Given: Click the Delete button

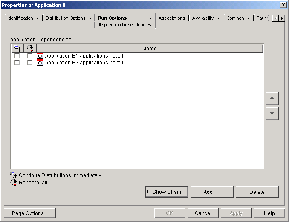Looking at the screenshot, I should [257, 192].
